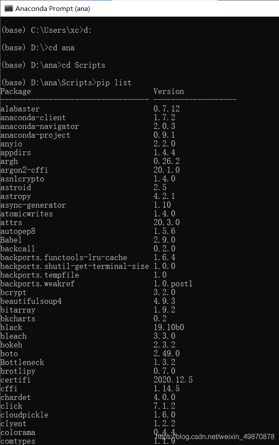
Task: Click the blog.csdn.net watermark link
Action: [215, 437]
